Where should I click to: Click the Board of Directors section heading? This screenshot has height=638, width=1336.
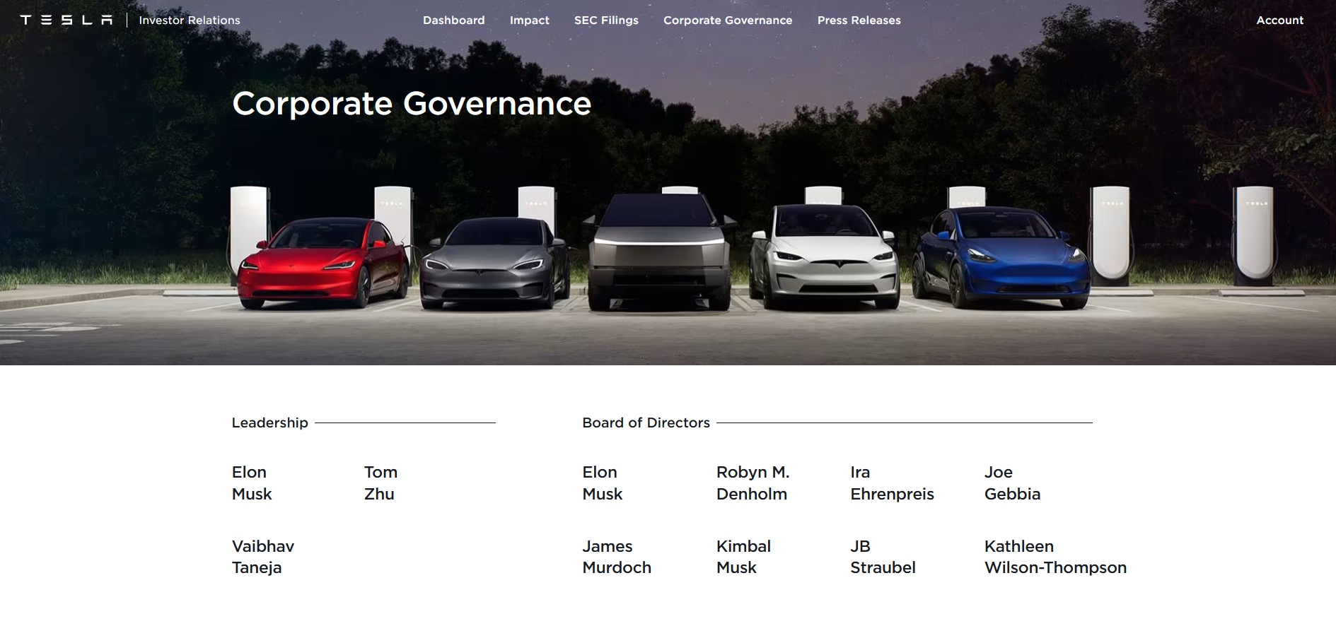646,423
